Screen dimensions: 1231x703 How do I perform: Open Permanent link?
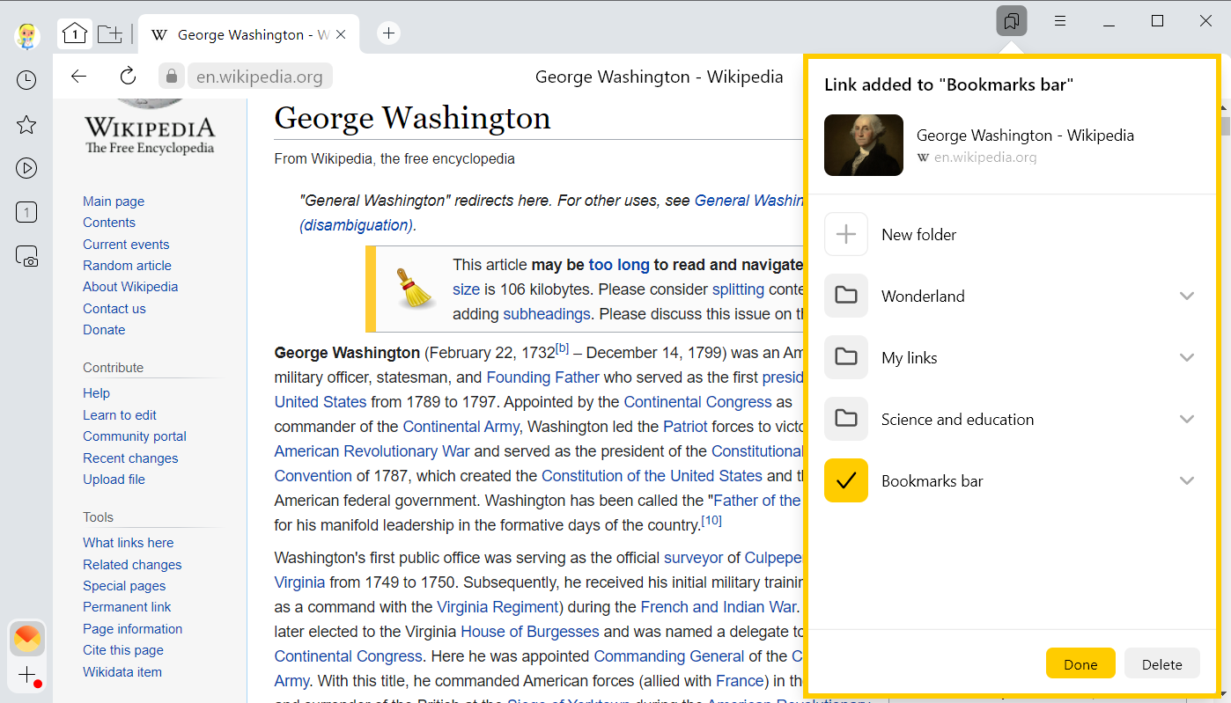pyautogui.click(x=127, y=607)
